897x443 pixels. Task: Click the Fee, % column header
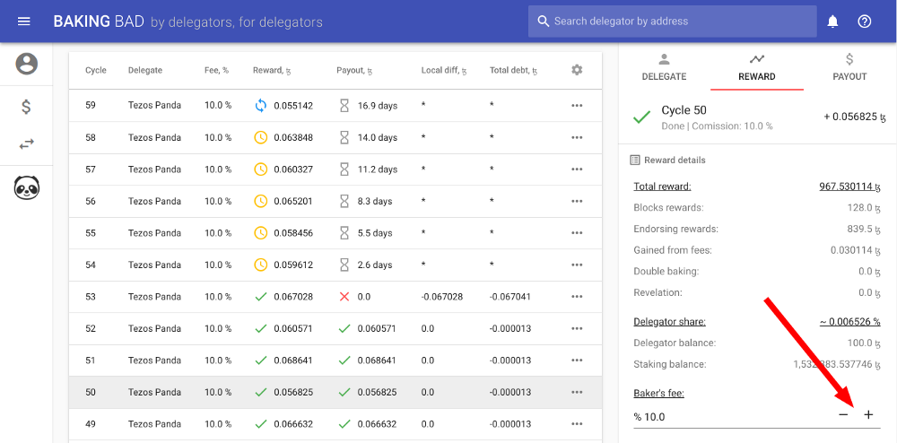tap(216, 70)
